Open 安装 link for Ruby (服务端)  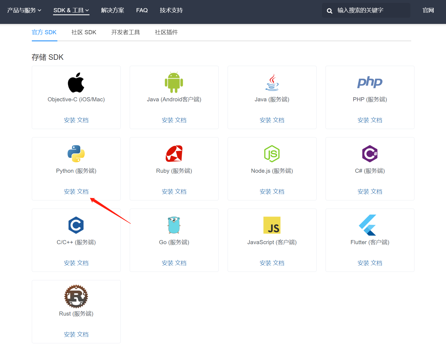(x=168, y=191)
